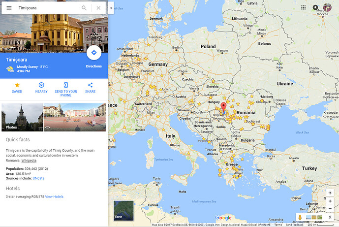Collapse the side panel arrow

point(111,8)
